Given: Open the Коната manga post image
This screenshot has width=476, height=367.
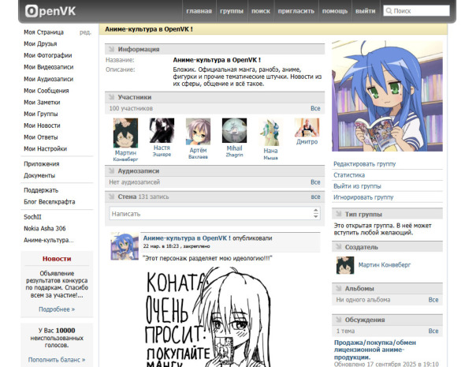Looking at the screenshot, I should pyautogui.click(x=207, y=316).
